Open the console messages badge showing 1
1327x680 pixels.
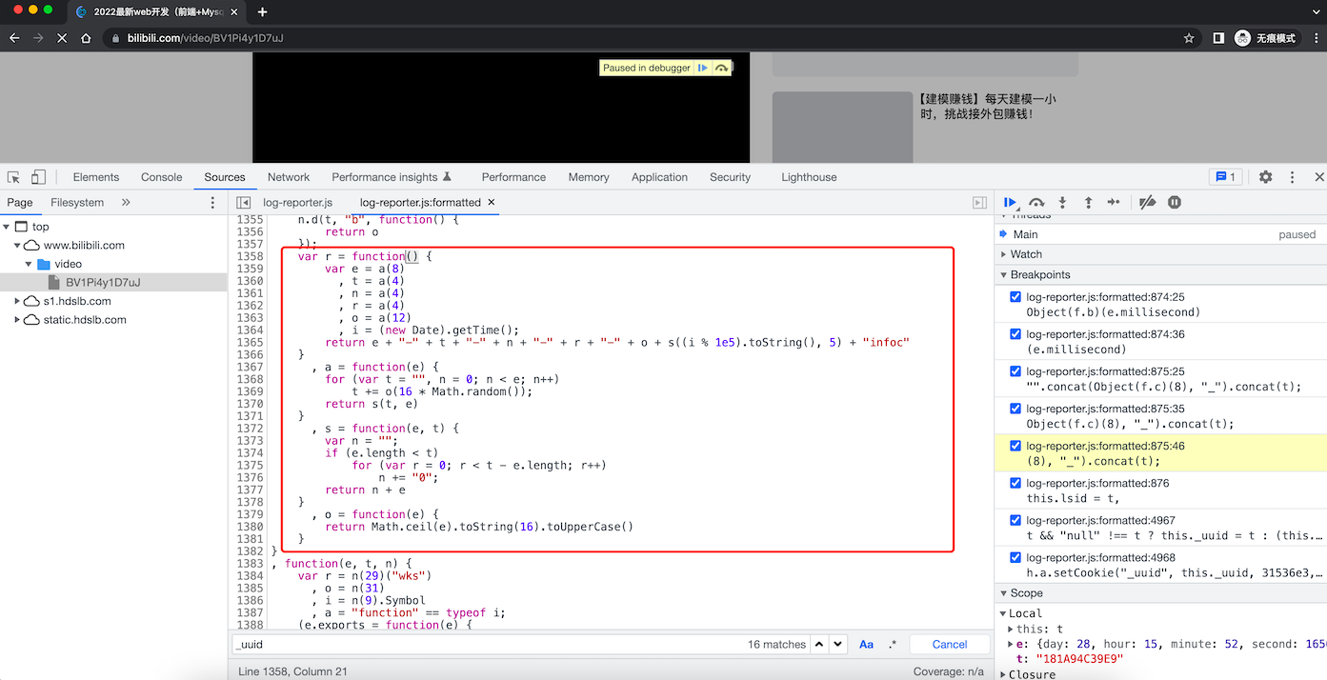[1224, 177]
